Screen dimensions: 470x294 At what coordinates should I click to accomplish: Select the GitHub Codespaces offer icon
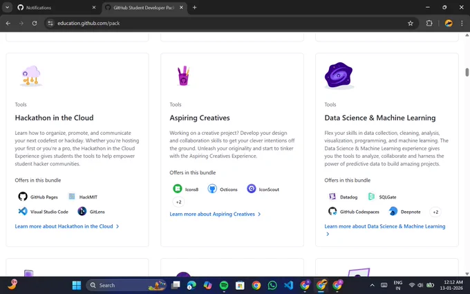coord(332,212)
